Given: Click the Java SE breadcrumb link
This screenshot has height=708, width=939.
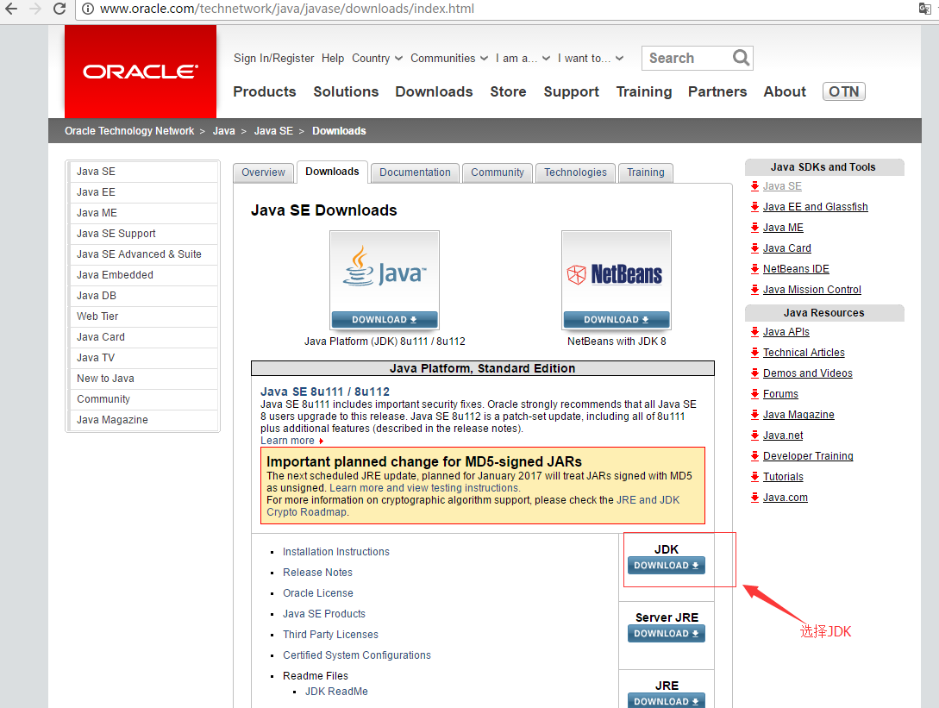Looking at the screenshot, I should [273, 130].
